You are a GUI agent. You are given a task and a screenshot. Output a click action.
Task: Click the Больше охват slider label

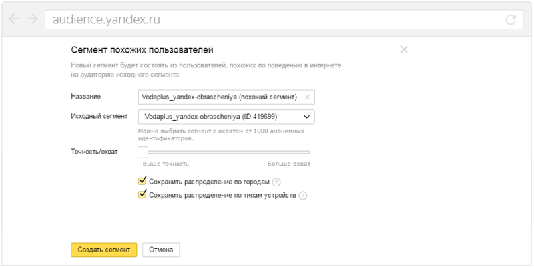tap(289, 164)
